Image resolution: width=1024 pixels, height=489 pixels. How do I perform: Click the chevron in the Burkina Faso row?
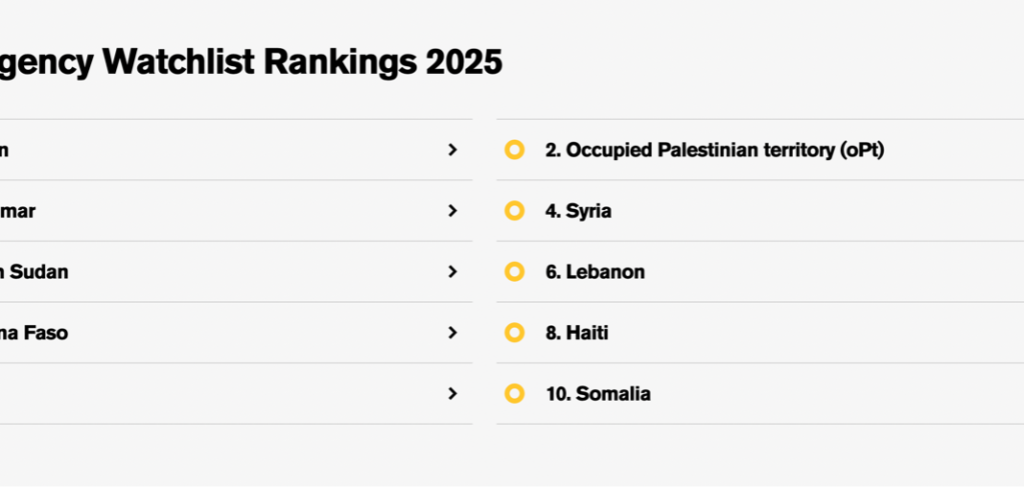(453, 333)
